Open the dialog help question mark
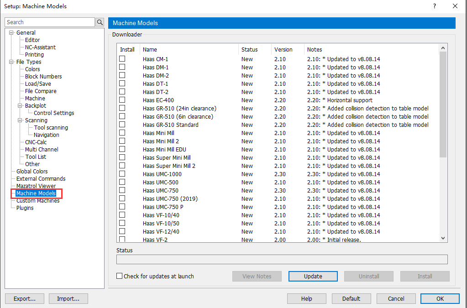This screenshot has width=467, height=308. point(435,6)
